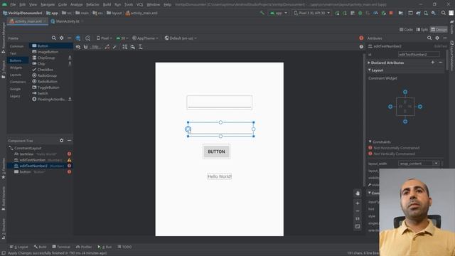
Task: Switch to Code view mode
Action: tap(406, 30)
